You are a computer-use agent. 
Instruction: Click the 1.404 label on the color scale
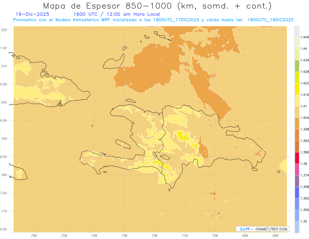(x=304, y=118)
